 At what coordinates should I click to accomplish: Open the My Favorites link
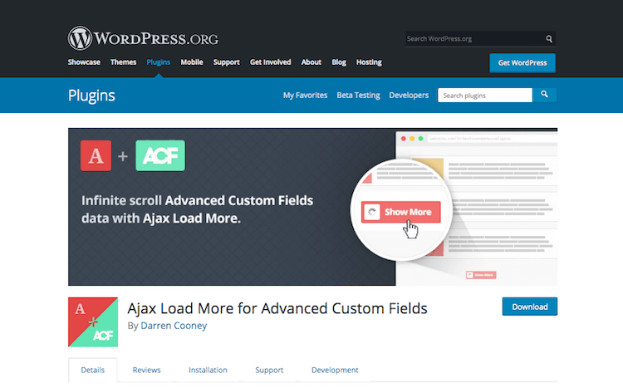pos(305,96)
